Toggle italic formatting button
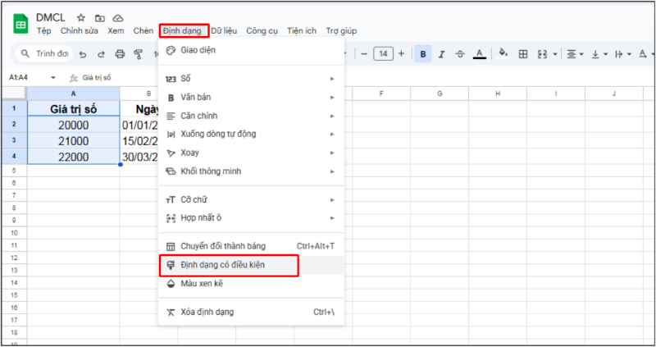 point(441,54)
